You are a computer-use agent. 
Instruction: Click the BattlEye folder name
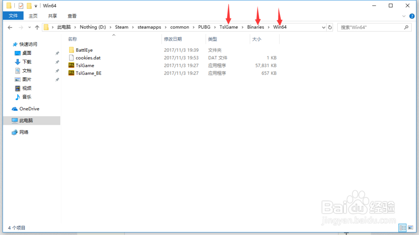coord(84,50)
